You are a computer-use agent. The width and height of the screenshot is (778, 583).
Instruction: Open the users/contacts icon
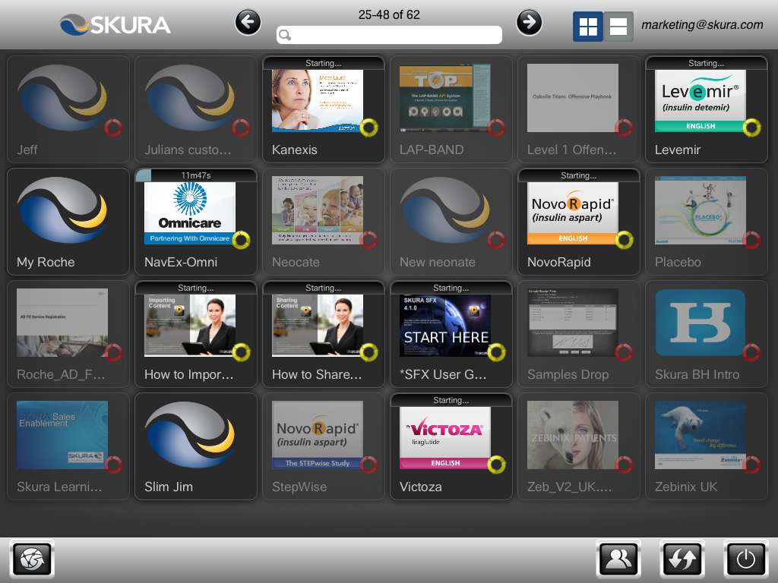pos(618,560)
